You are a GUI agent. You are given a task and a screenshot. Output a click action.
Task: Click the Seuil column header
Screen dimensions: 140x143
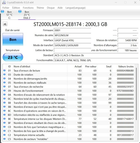tap(105, 66)
